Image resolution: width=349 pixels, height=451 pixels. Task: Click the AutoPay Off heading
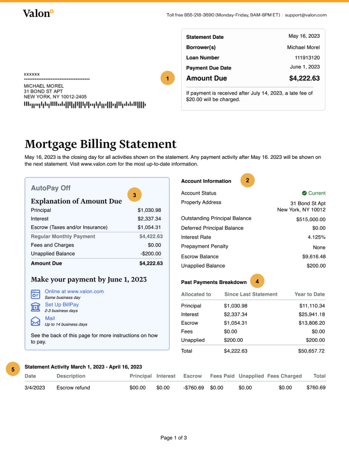click(51, 187)
